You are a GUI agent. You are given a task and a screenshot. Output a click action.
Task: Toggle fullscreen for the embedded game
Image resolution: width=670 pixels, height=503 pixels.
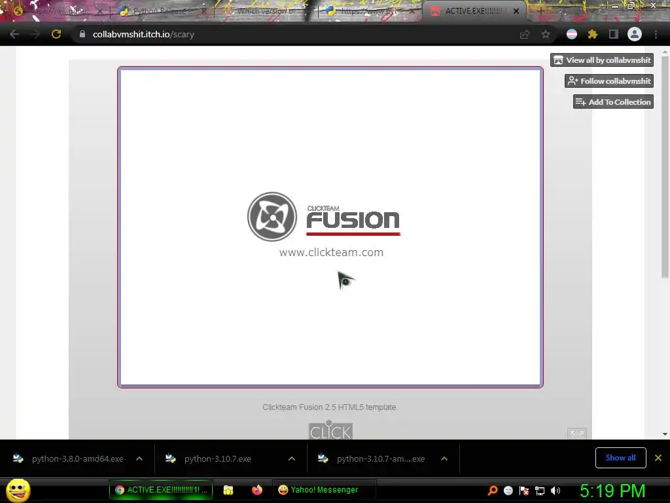(x=577, y=434)
